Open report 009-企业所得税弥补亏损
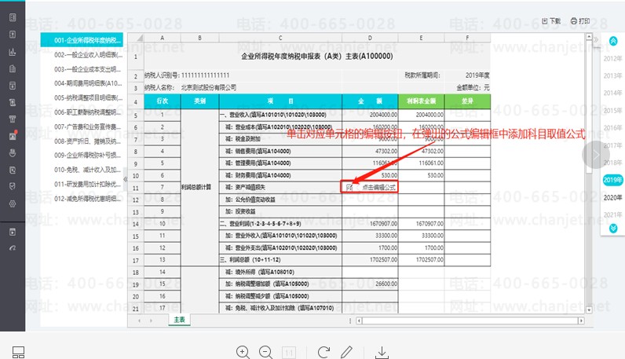The height and width of the screenshot is (359, 625). pos(87,156)
